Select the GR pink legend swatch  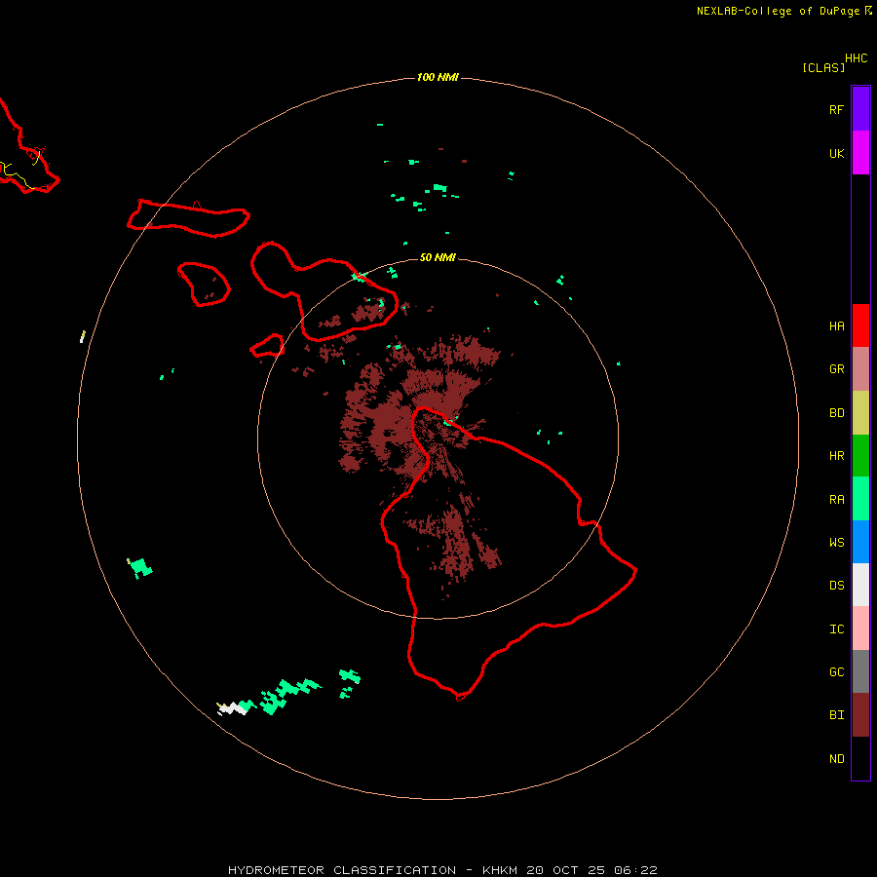(860, 369)
